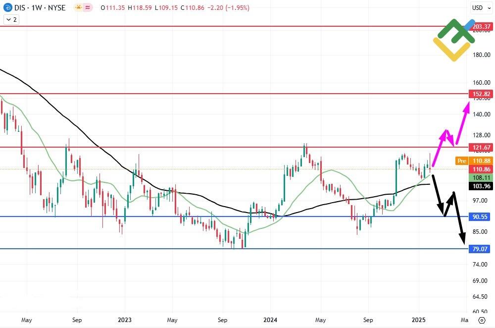The height and width of the screenshot is (328, 495).
Task: Click the DIS · 1W · NYSE title
Action: (40, 7)
